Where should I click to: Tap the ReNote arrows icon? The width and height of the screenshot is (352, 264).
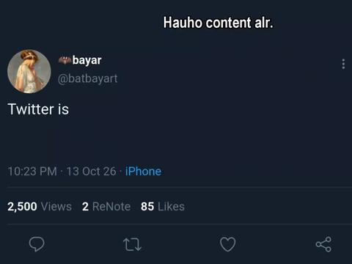[132, 244]
